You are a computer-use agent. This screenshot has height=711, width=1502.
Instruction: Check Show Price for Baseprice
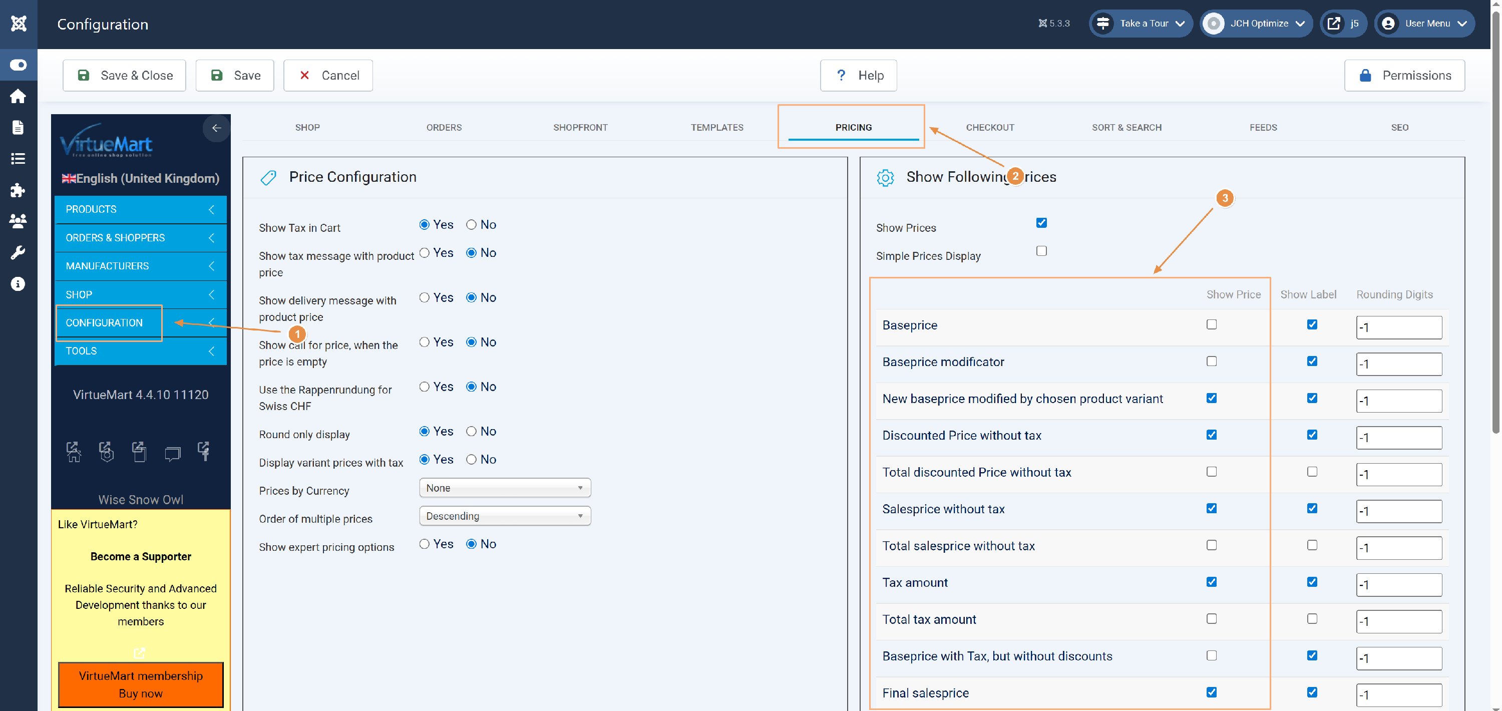1212,324
